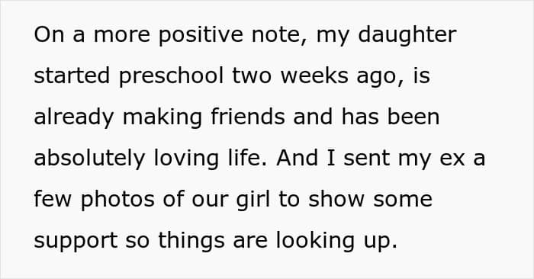Click the word "making"
The width and height of the screenshot is (534, 279).
pos(162,117)
